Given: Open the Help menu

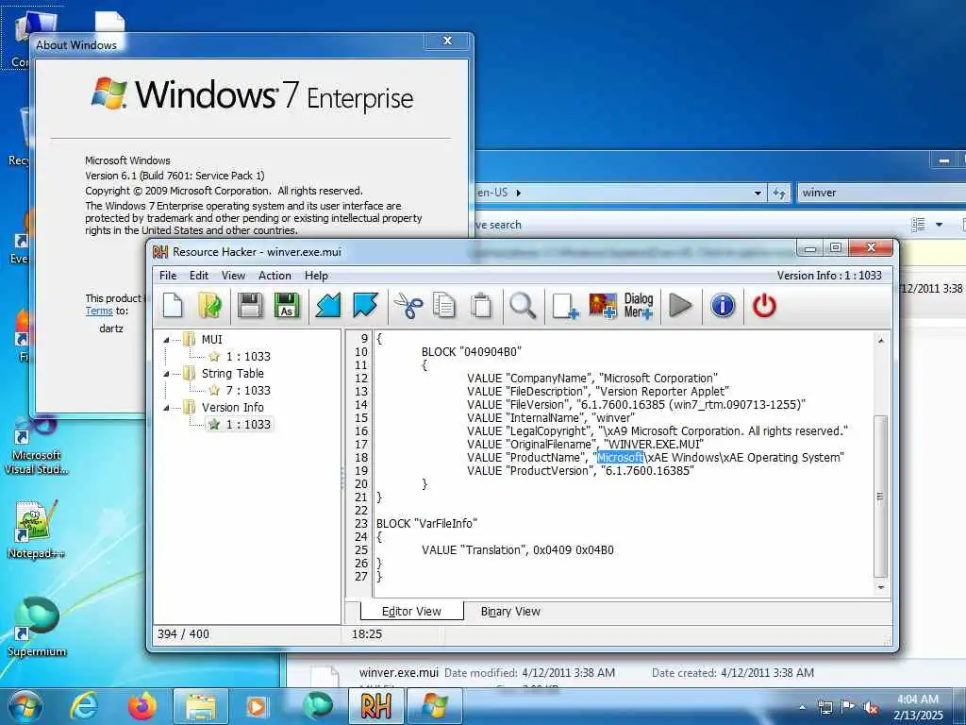Looking at the screenshot, I should click(x=316, y=276).
